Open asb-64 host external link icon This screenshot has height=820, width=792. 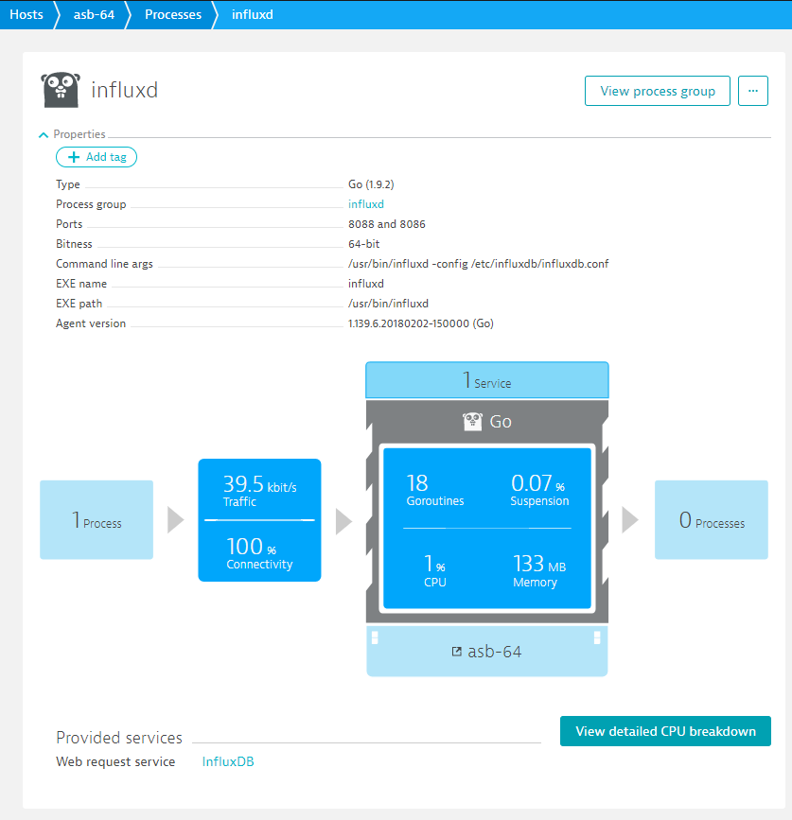[x=457, y=652]
